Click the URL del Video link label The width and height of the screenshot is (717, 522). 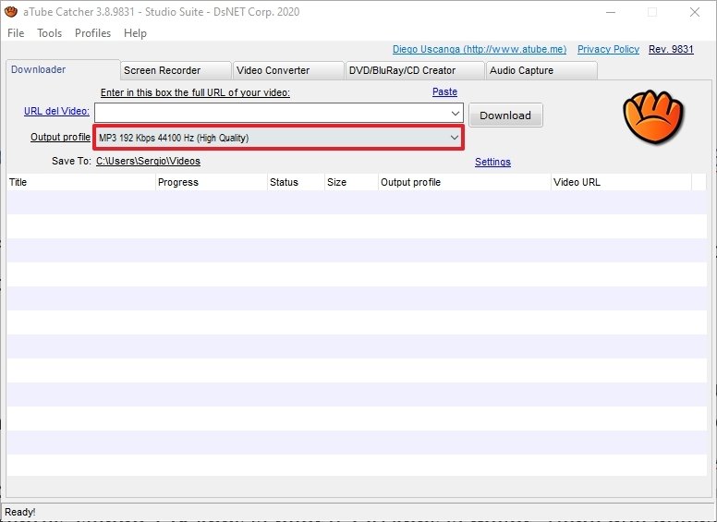tap(56, 111)
